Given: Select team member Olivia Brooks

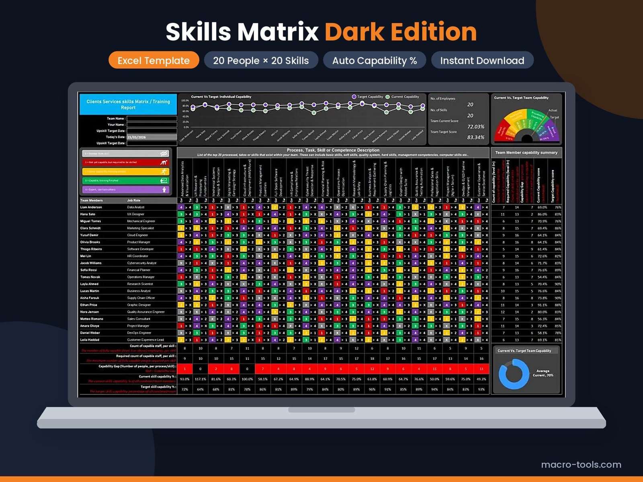Looking at the screenshot, I should 90,242.
